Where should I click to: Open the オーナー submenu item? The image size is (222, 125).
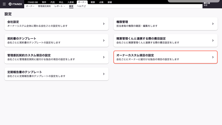tap(30, 6)
